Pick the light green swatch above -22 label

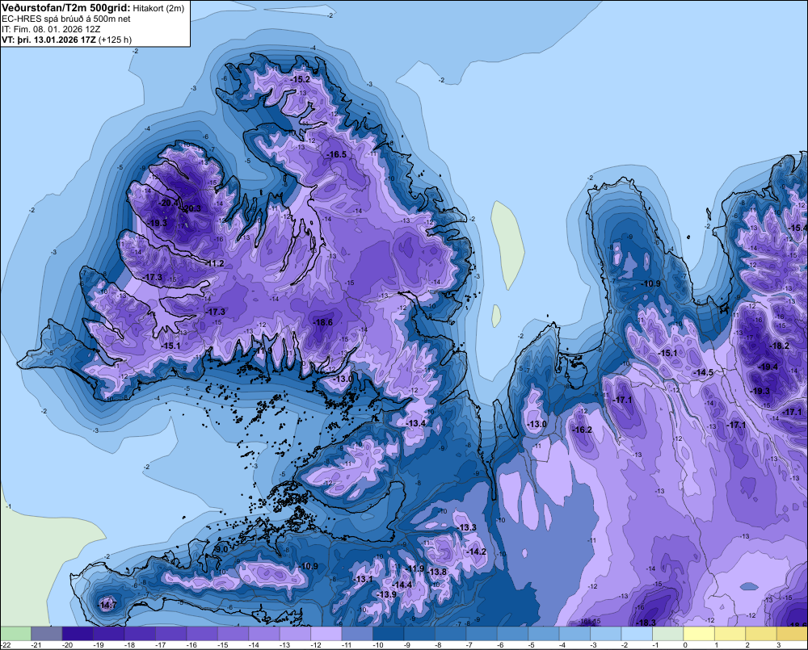15,634
